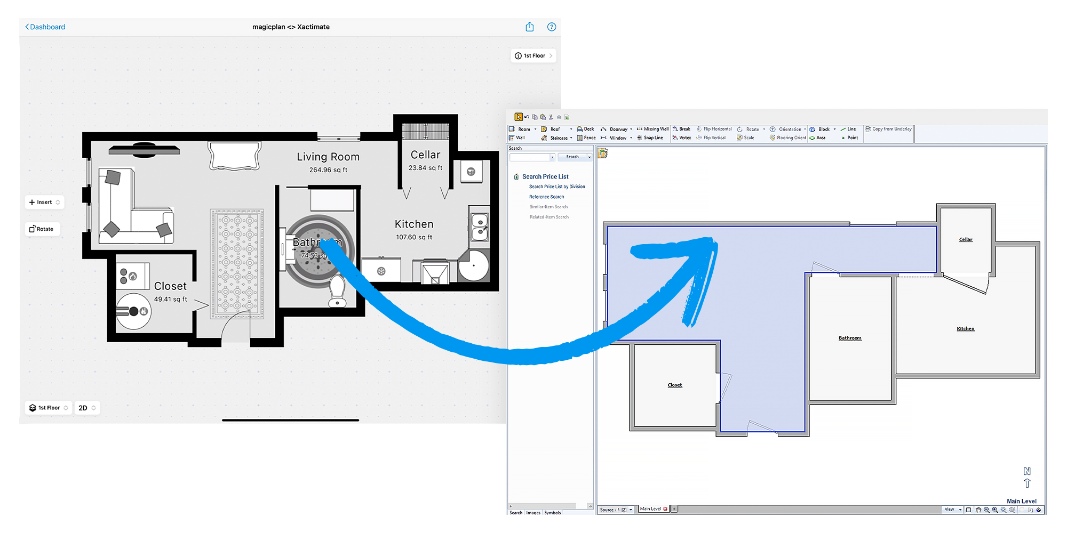Select the pan hand tool
The width and height of the screenshot is (1067, 533).
point(978,510)
